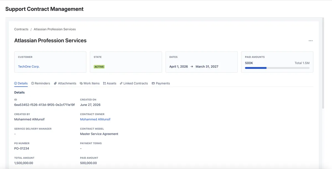Viewport: 332px width, 169px height.
Task: Click the April 1, 2026 start date
Action: pos(178,67)
